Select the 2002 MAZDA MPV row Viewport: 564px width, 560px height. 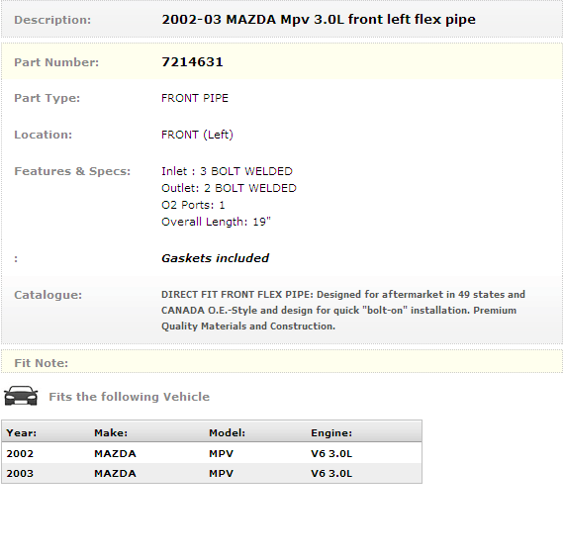(x=212, y=453)
